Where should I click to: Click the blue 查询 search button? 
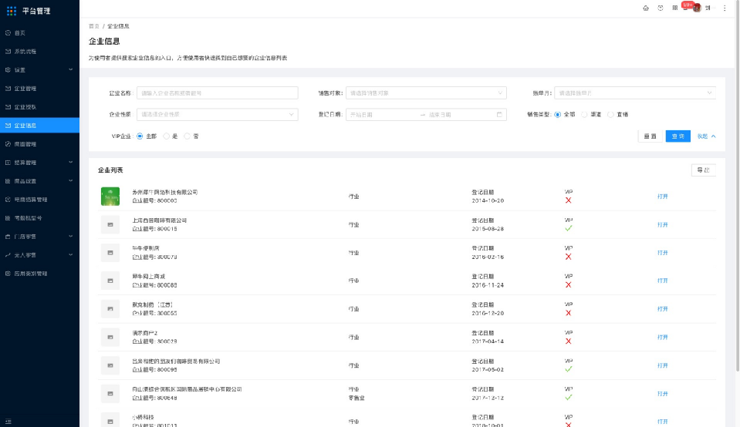(x=677, y=136)
